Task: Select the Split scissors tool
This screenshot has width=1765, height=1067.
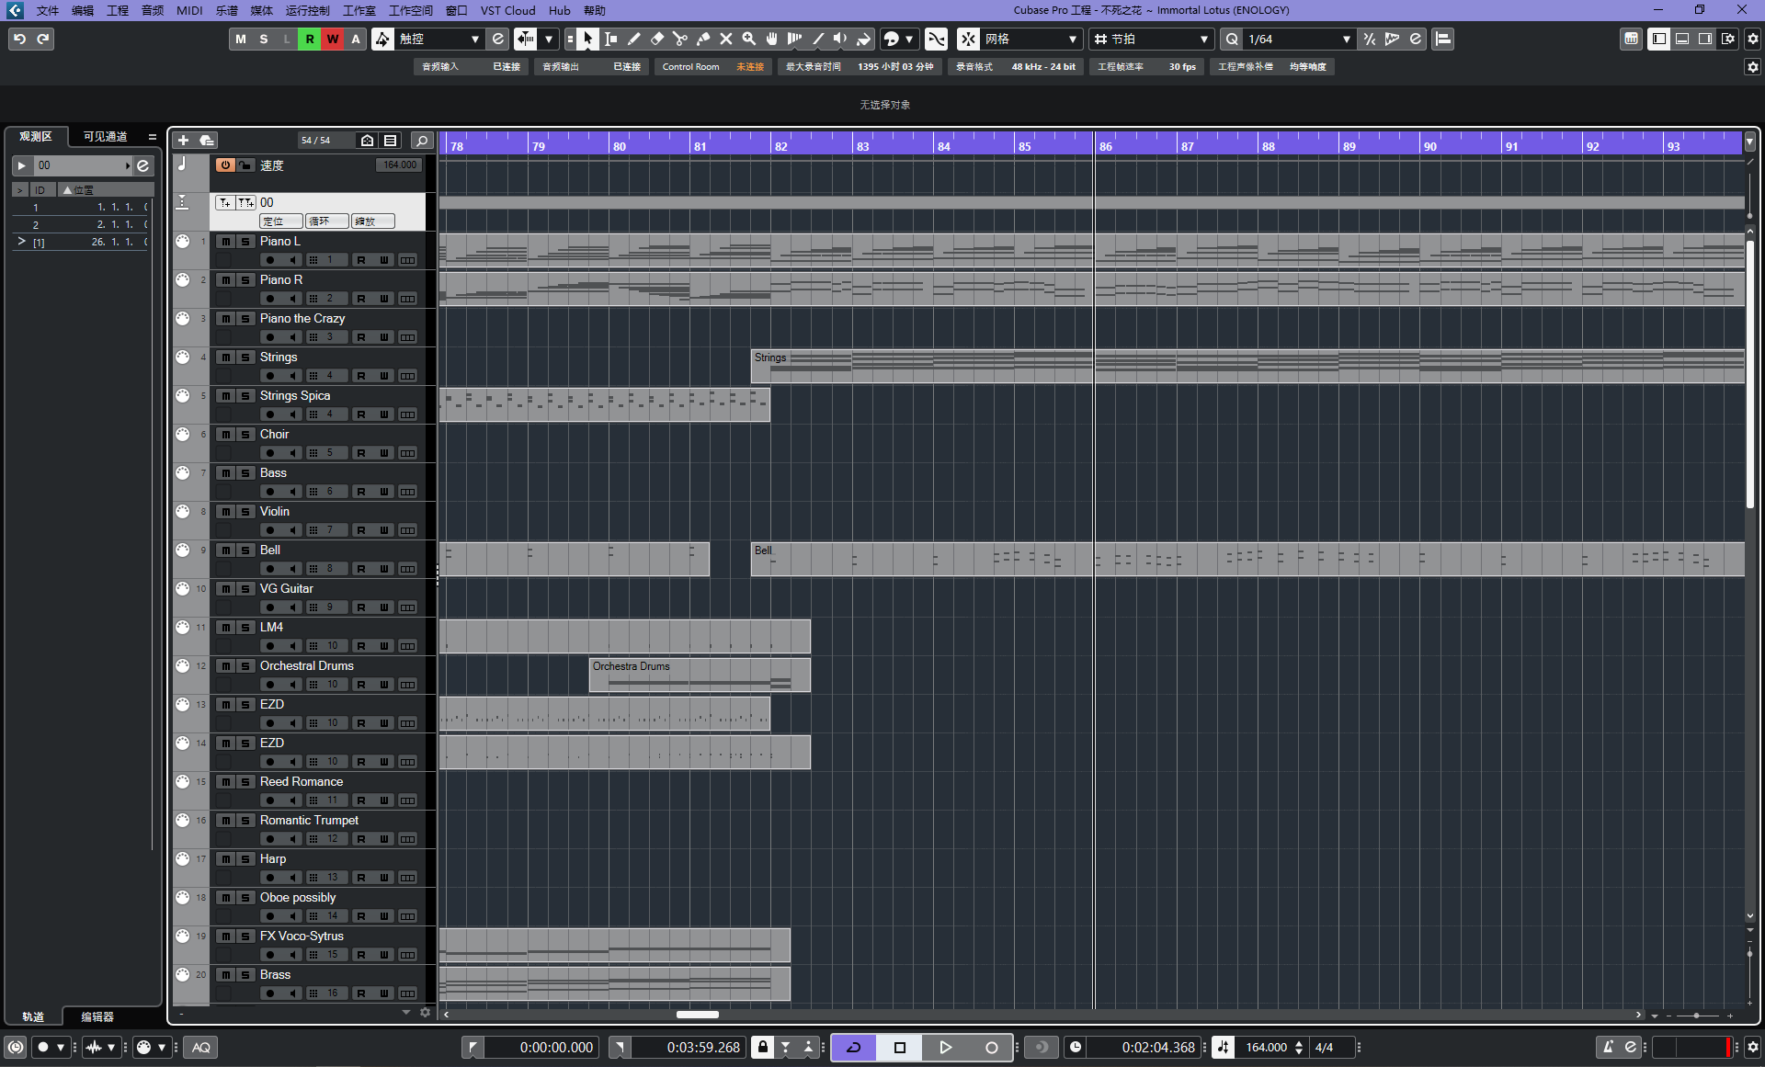Action: pyautogui.click(x=679, y=39)
